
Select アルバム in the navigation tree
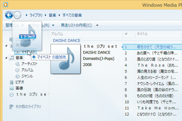[x=27, y=70]
